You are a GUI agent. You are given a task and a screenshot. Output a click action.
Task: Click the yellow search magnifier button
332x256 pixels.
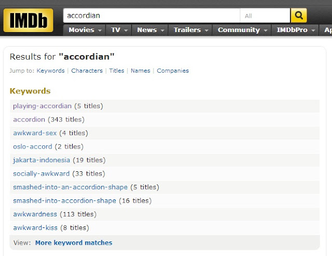click(299, 15)
